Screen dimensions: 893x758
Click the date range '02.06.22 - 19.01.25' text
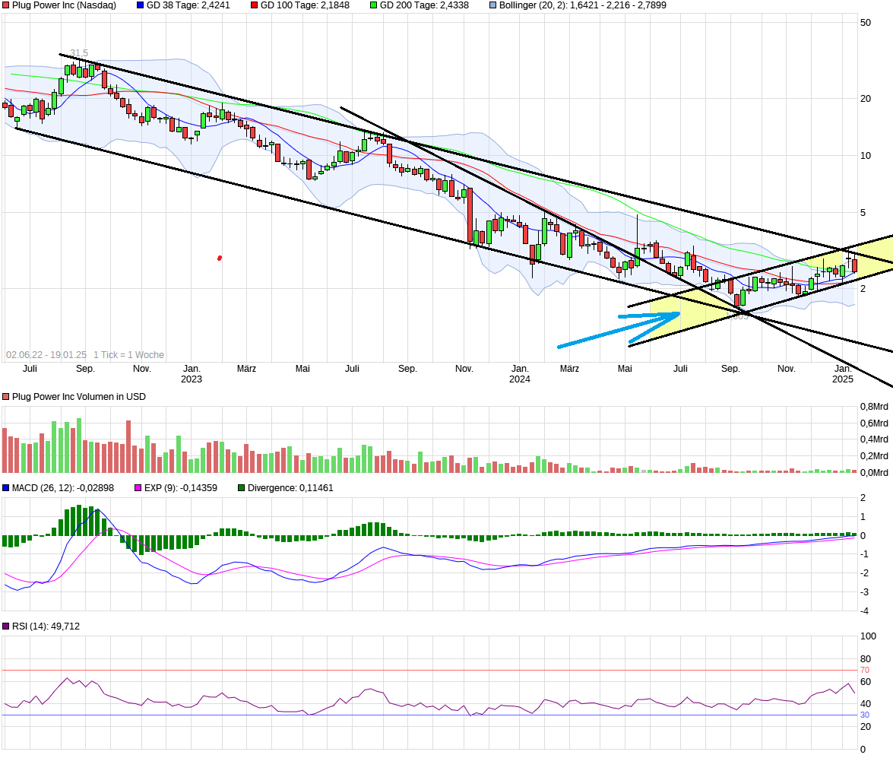click(46, 354)
